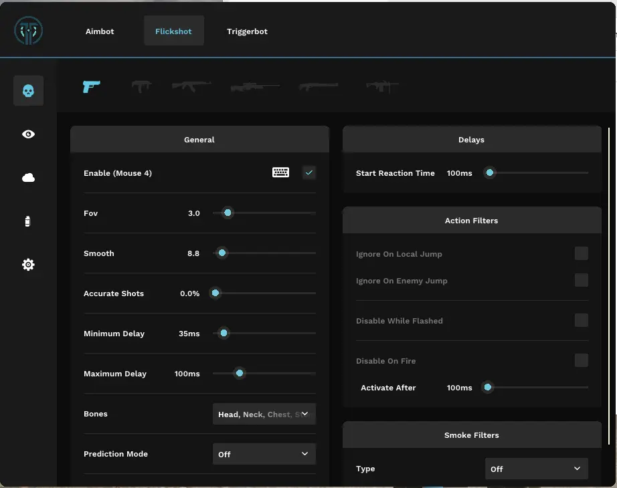
Task: Select the Flickshot tab
Action: (173, 31)
